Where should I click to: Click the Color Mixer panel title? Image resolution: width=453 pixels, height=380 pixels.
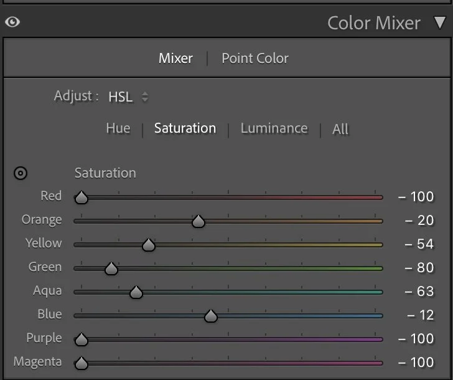pos(374,23)
